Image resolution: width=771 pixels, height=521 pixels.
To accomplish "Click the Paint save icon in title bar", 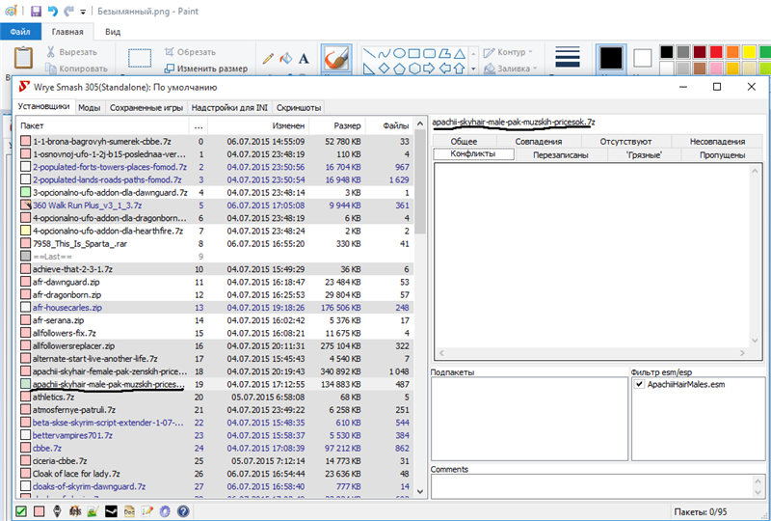I will click(36, 11).
